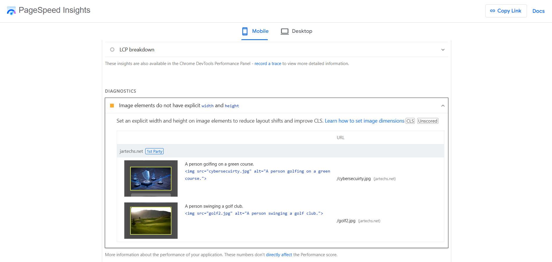Viewport: 552px width, 262px height.
Task: Click the CLS metric chip
Action: pyautogui.click(x=410, y=121)
